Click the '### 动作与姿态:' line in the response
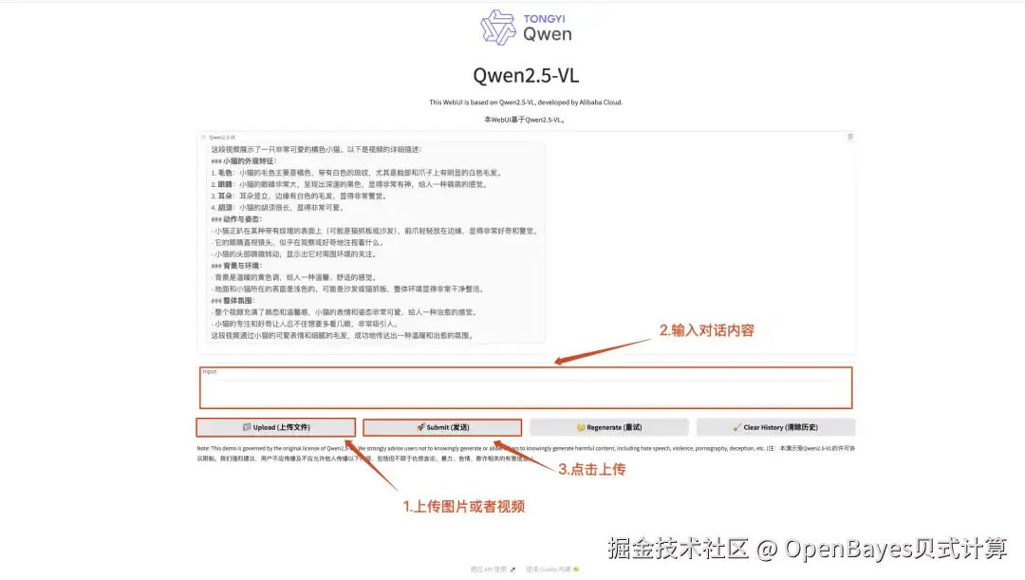This screenshot has height=580, width=1025. pos(236,219)
